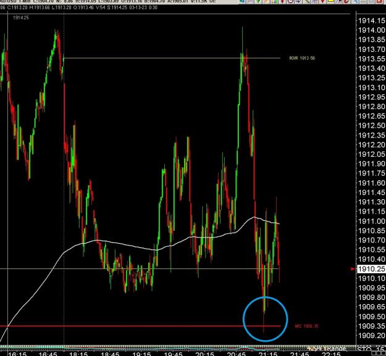Click the 1912.50 price axis label
386x356 pixels.
pos(371,126)
